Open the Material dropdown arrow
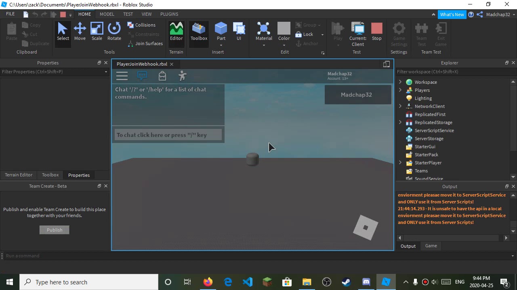 (264, 45)
